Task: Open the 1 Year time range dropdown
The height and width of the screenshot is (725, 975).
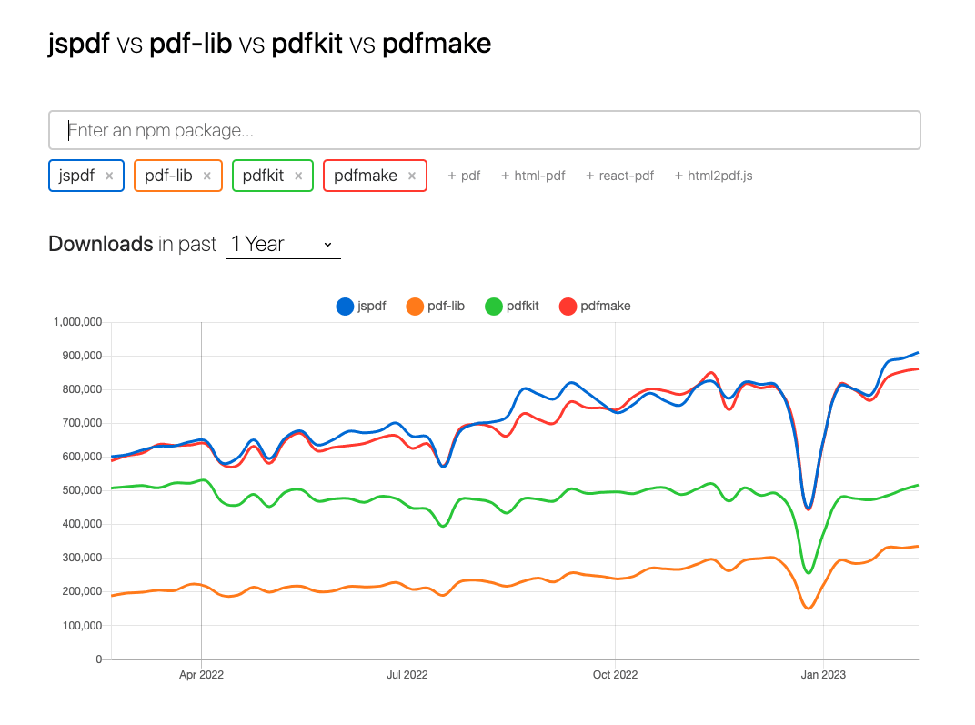Action: point(284,245)
